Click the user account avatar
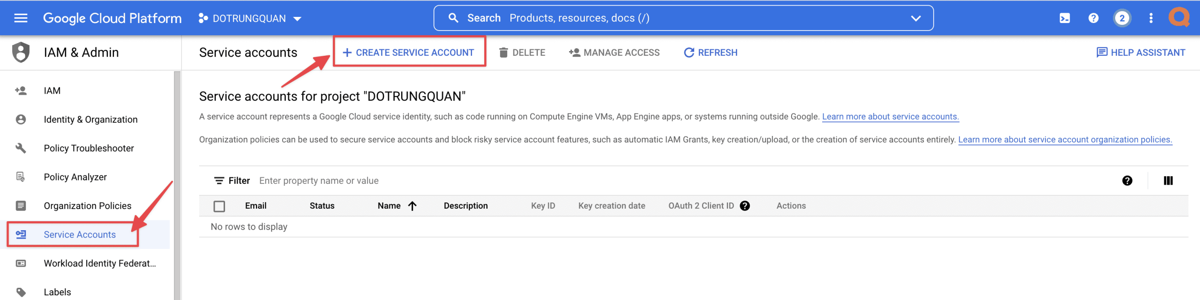Screen dimensions: 1200x300 pos(1179,17)
